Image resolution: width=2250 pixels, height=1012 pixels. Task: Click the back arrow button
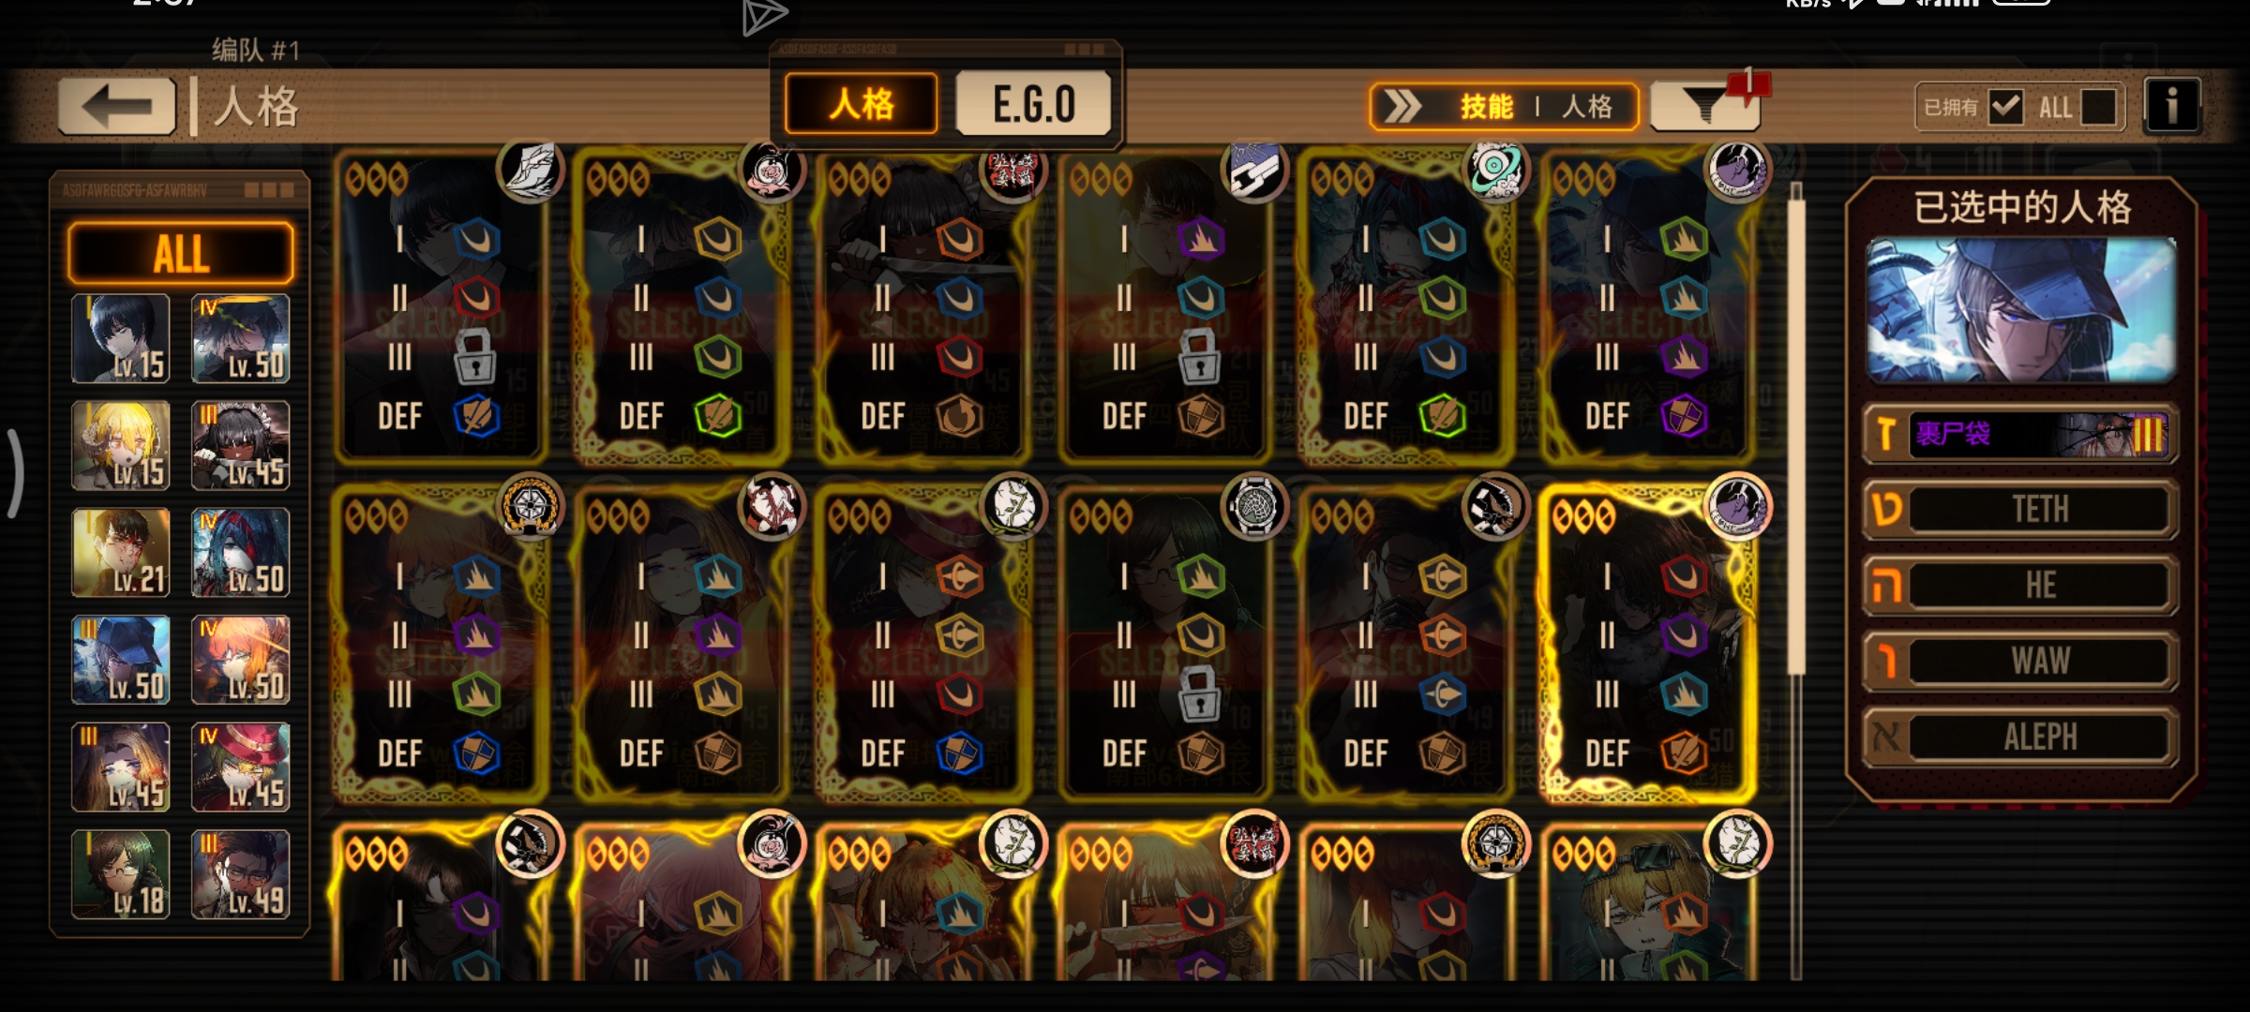pos(116,106)
